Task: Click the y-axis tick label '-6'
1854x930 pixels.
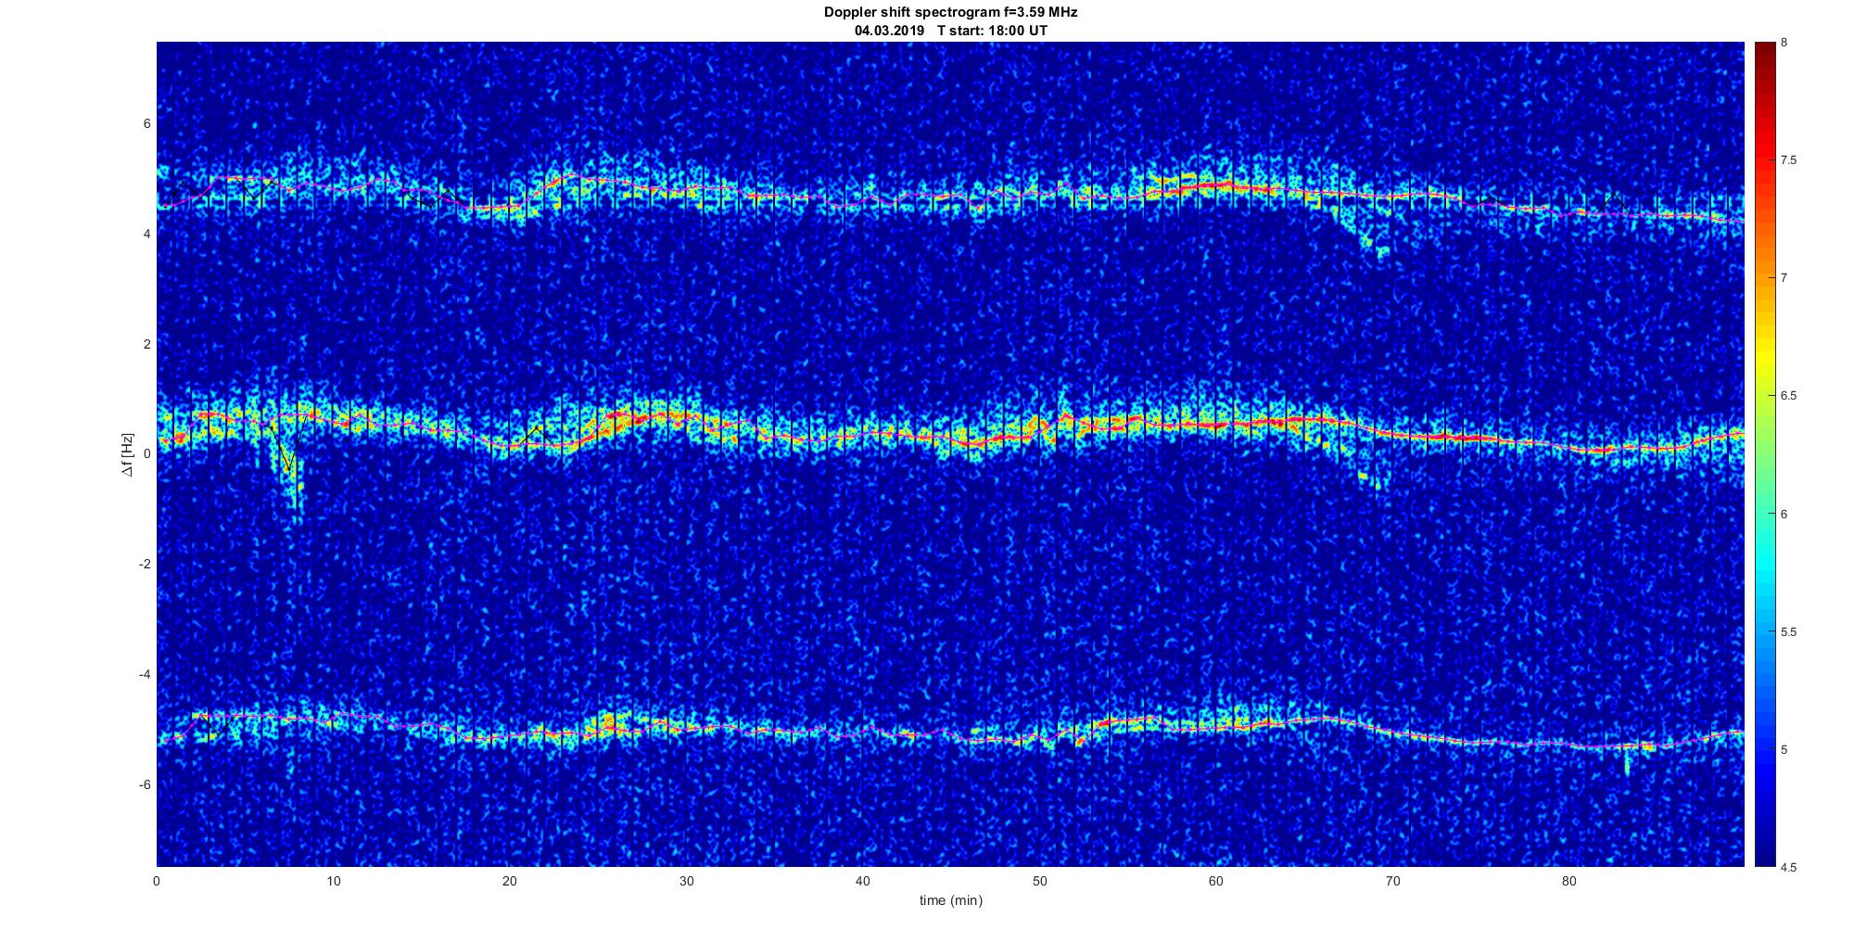Action: 145,784
